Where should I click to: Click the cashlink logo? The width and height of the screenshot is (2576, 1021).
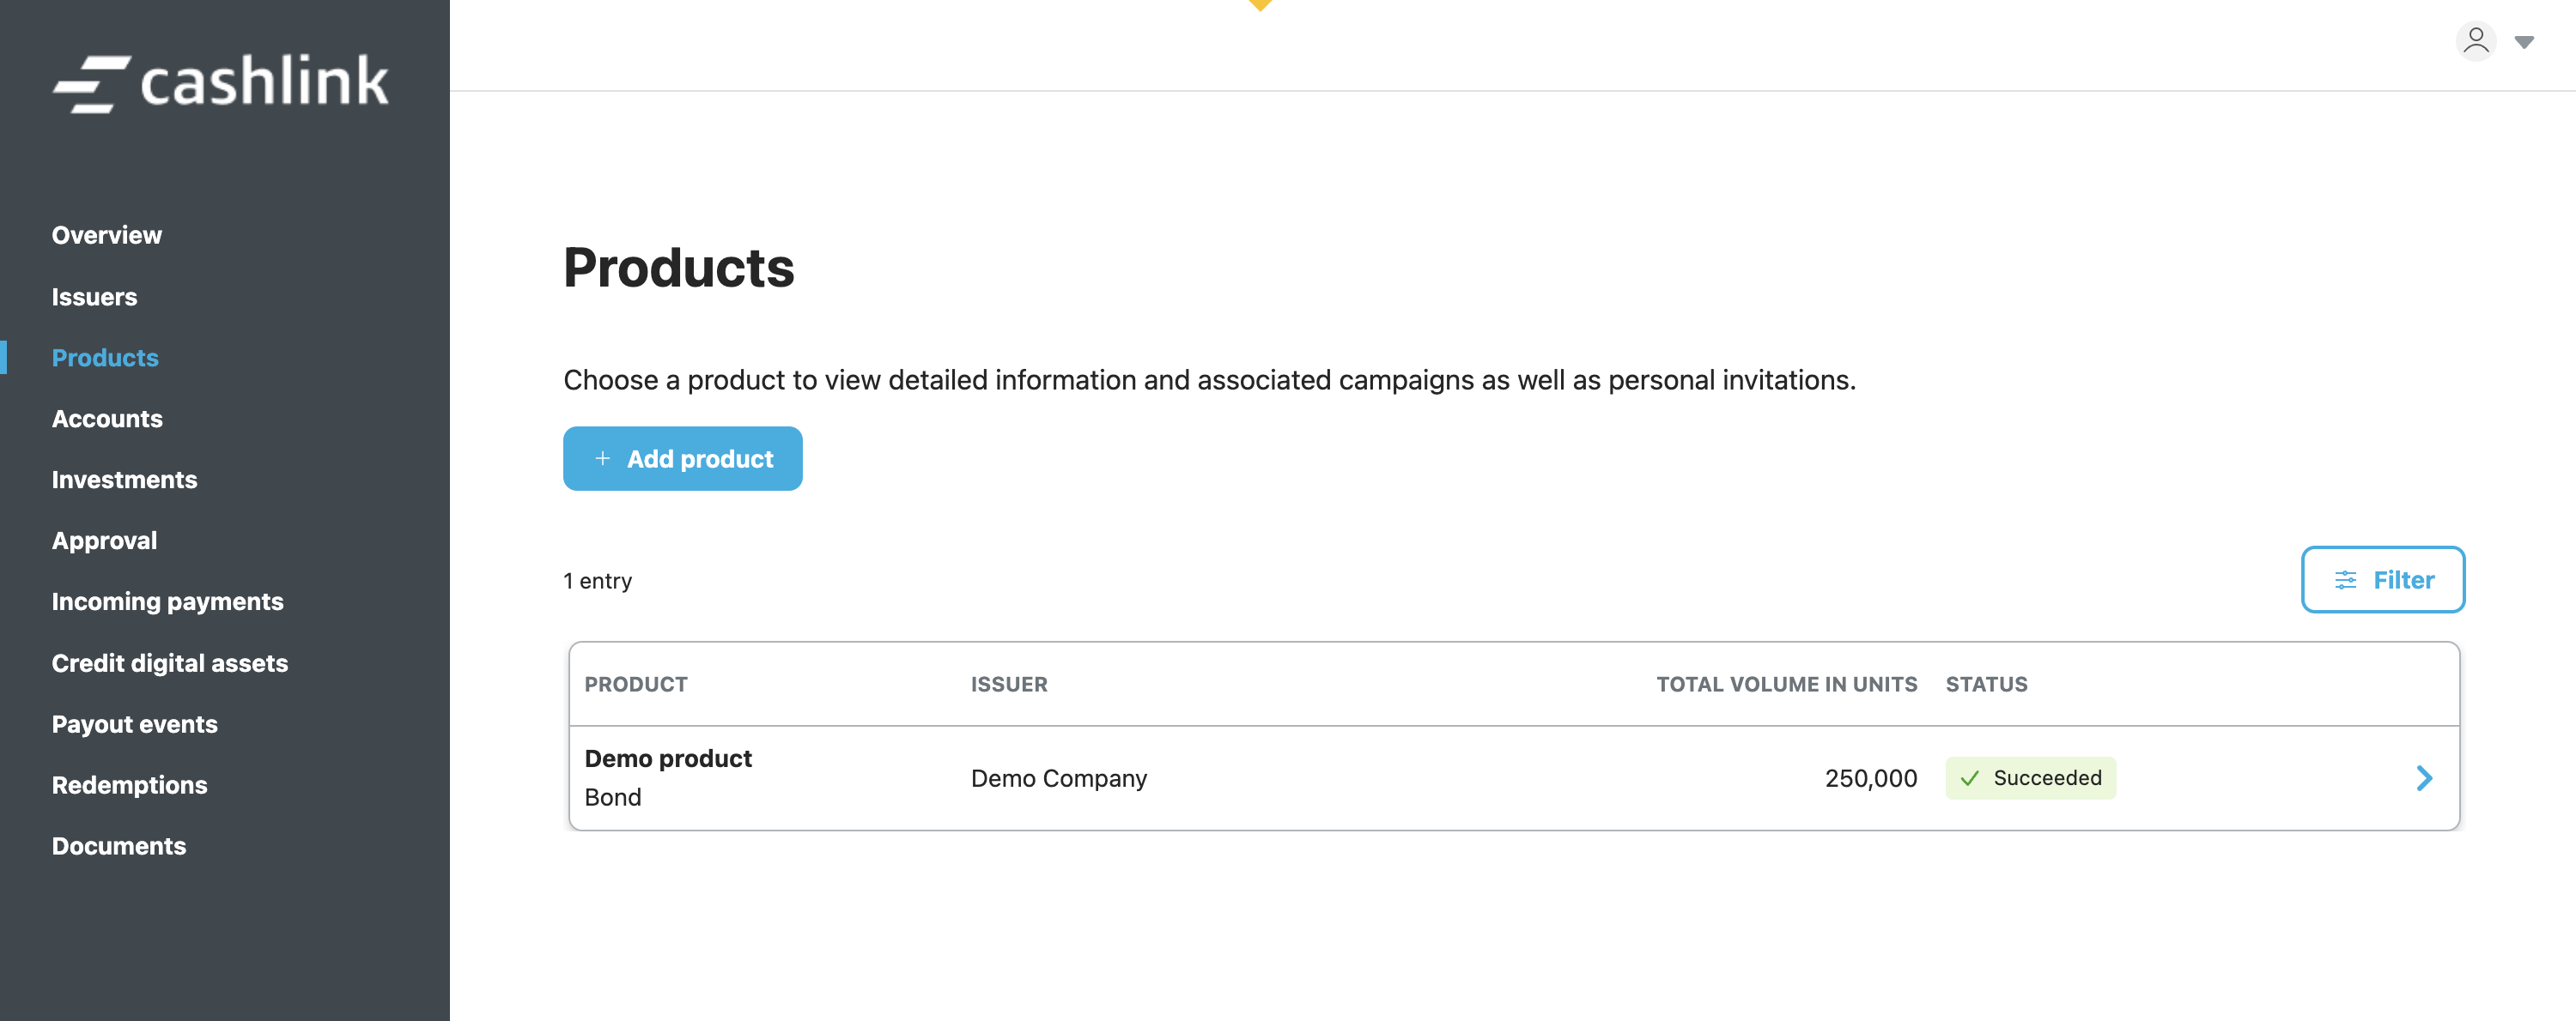220,83
